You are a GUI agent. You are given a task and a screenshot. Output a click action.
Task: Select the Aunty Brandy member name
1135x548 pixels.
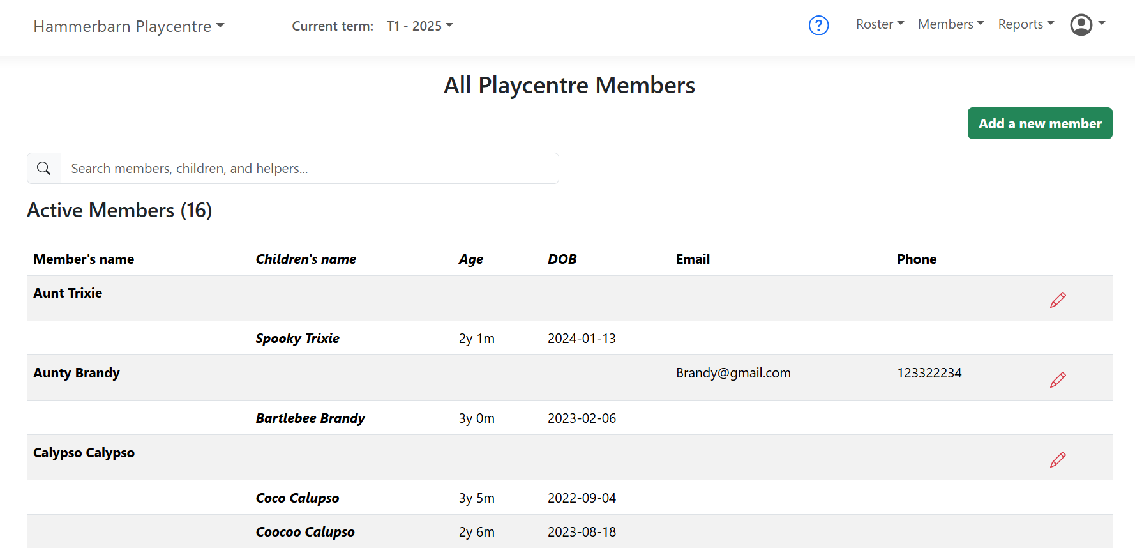click(x=77, y=373)
